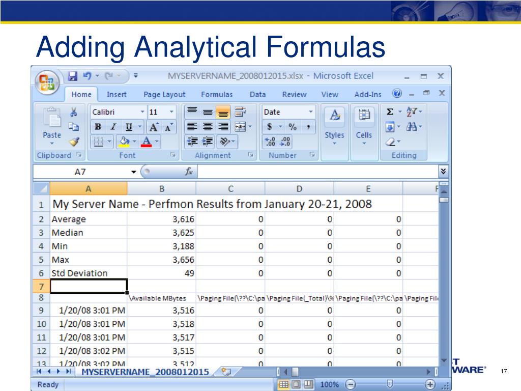Center text horizontally
This screenshot has width=521, height=391.
pos(208,127)
